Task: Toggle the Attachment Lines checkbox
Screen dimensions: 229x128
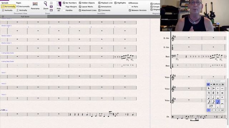Action: click(80, 10)
